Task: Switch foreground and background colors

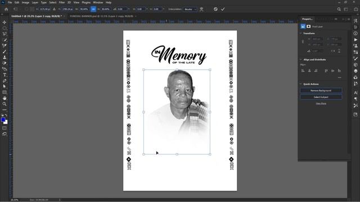Action: coord(6,115)
